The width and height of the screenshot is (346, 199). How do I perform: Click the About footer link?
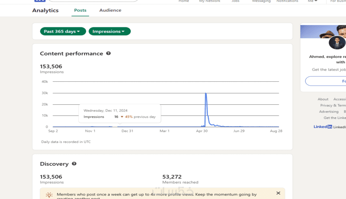pyautogui.click(x=323, y=99)
